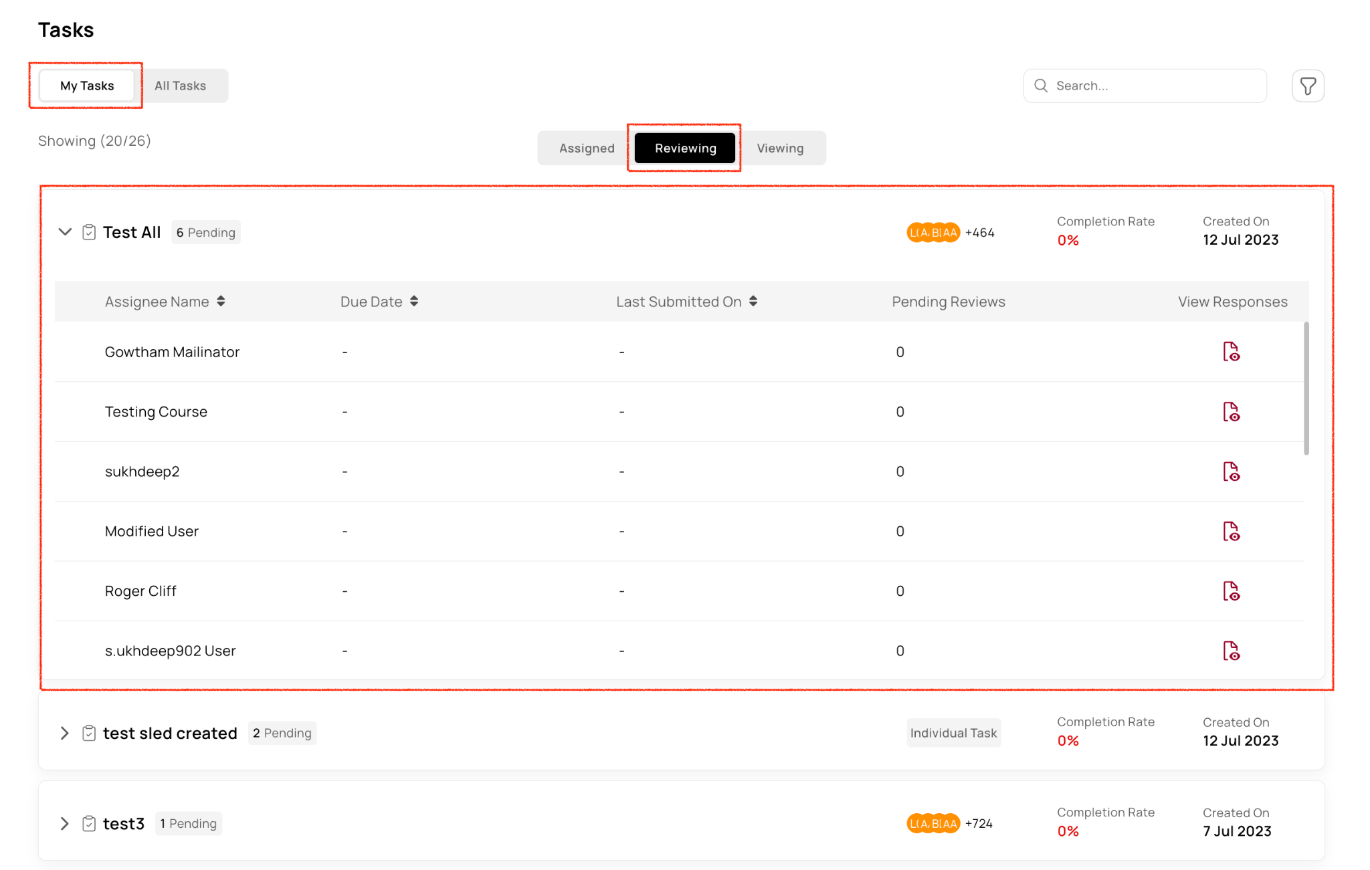1370x870 pixels.
Task: View responses for Testing Course
Action: pos(1231,412)
